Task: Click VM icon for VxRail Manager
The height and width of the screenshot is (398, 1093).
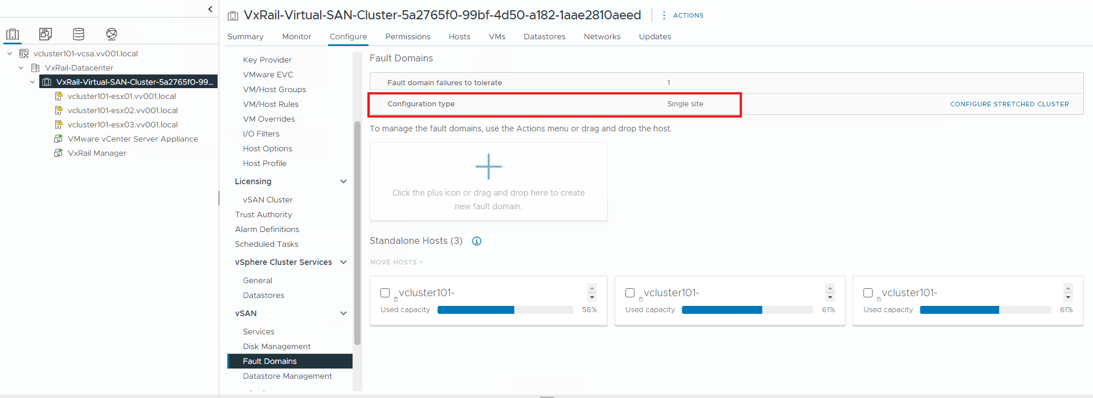Action: [58, 153]
